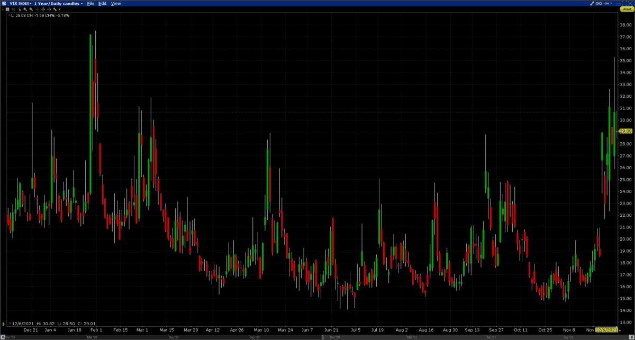Open the wrench settings icon in title bar
The width and height of the screenshot is (635, 340).
[x=592, y=3]
